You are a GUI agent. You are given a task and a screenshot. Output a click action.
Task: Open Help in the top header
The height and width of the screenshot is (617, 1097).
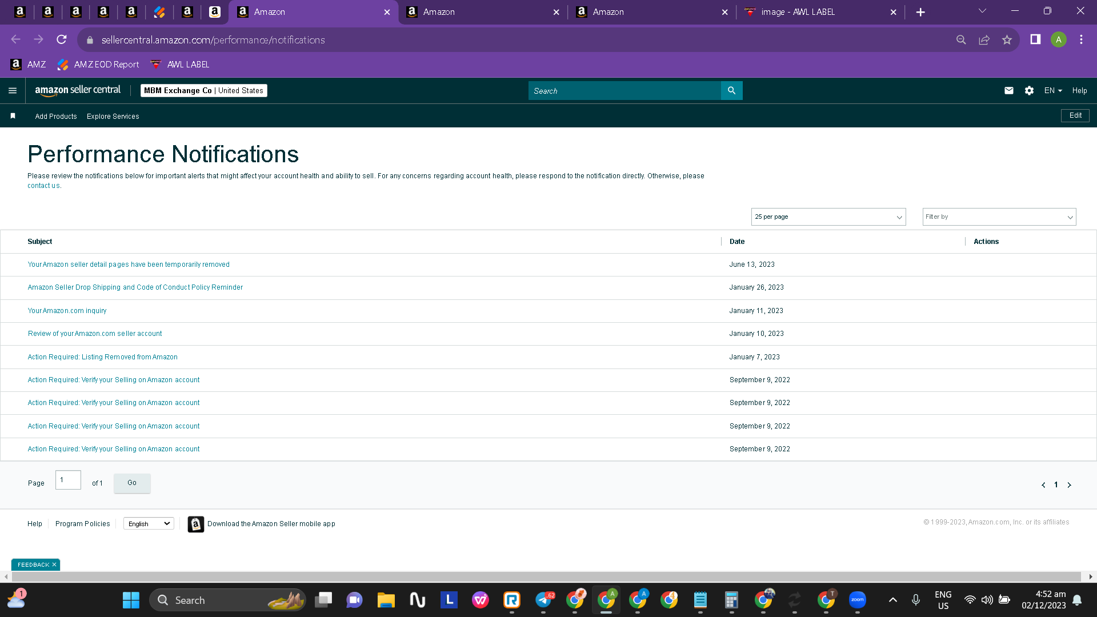pos(1080,91)
